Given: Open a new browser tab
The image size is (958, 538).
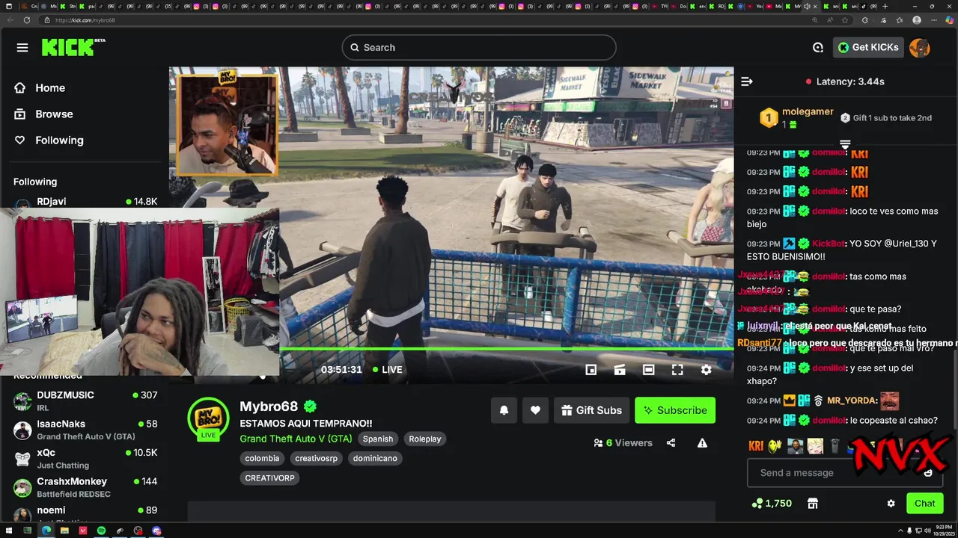Looking at the screenshot, I should pyautogui.click(x=885, y=6).
